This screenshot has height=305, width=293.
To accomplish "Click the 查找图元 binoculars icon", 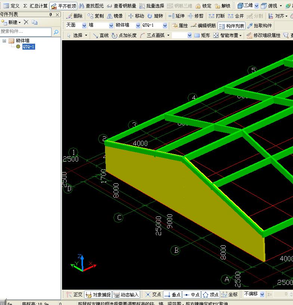I will [x=81, y=6].
